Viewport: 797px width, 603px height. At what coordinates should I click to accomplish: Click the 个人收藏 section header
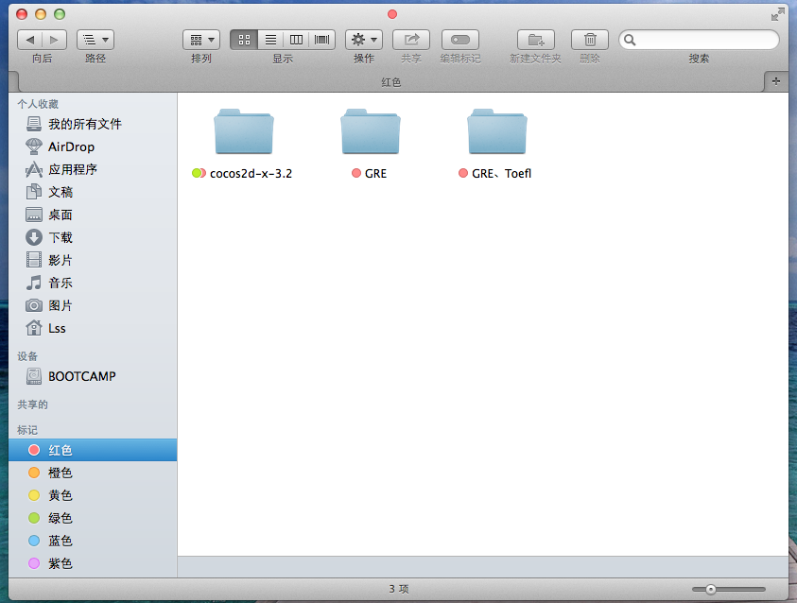(x=38, y=104)
